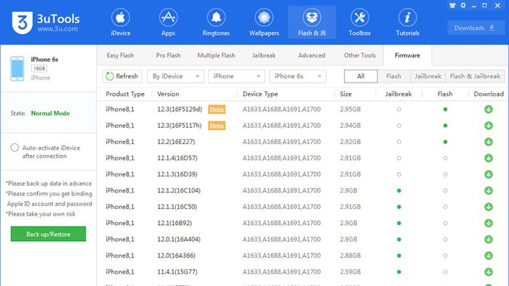
Task: Download firmware 11.4.1(15G77)
Action: pos(489,271)
